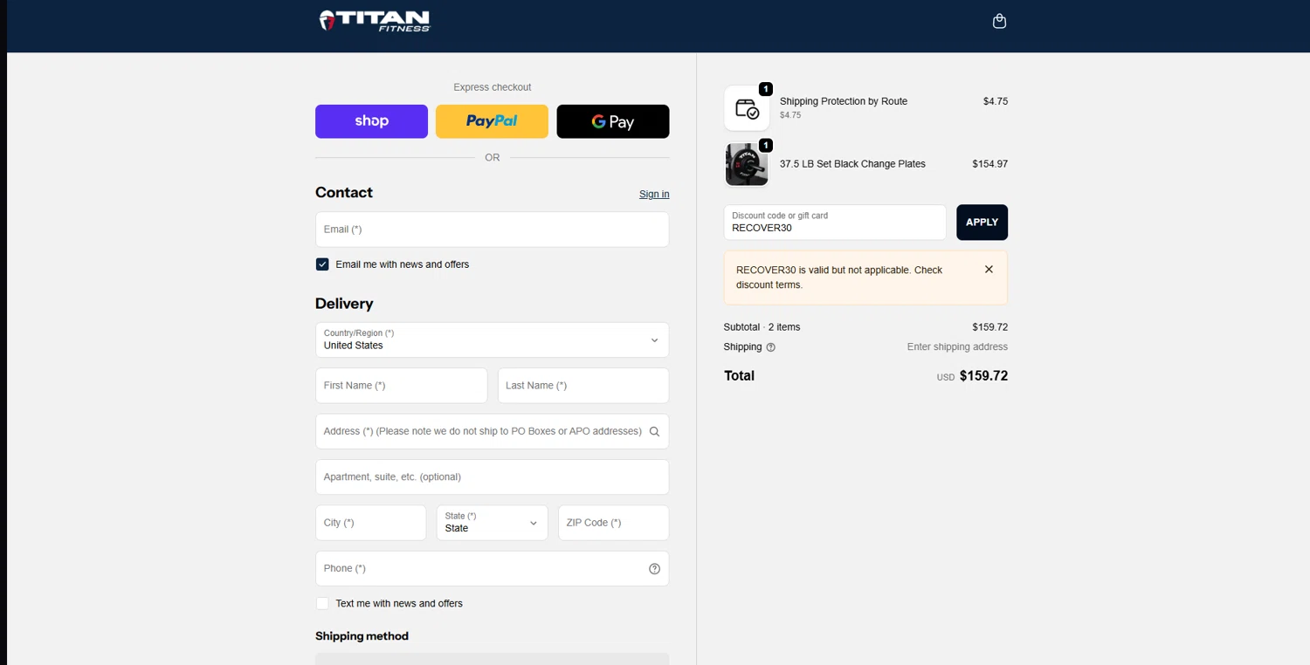Click the Delivery section heading
Viewport: 1310px width, 665px height.
point(344,304)
